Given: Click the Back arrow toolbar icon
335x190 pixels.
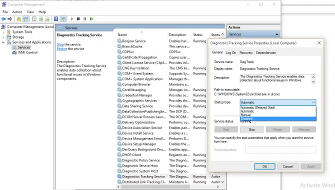Looking at the screenshot, I should [x=3, y=19].
